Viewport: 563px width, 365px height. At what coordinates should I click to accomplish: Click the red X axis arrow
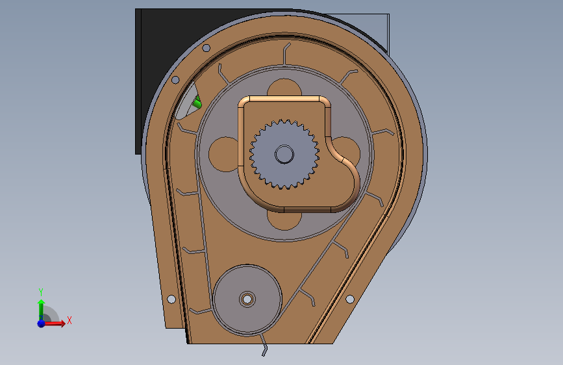click(55, 323)
